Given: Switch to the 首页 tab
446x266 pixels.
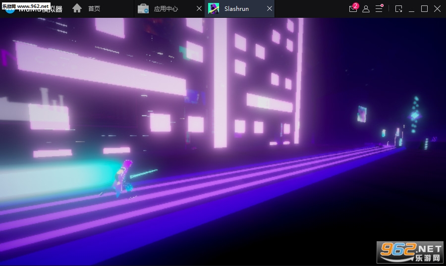Looking at the screenshot, I should click(x=94, y=9).
